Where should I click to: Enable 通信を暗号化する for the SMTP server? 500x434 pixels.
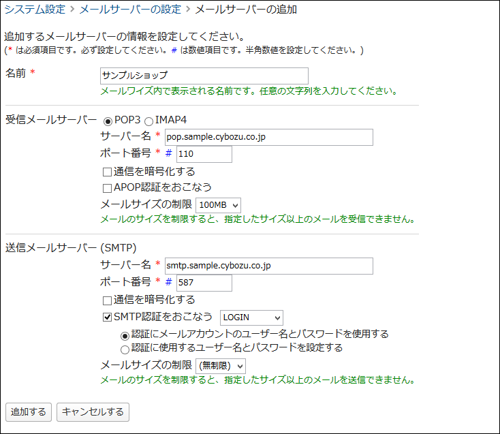click(107, 300)
